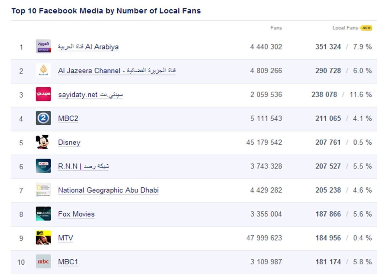Click the Fans column header
Image resolution: width=383 pixels, height=275 pixels.
tap(276, 28)
